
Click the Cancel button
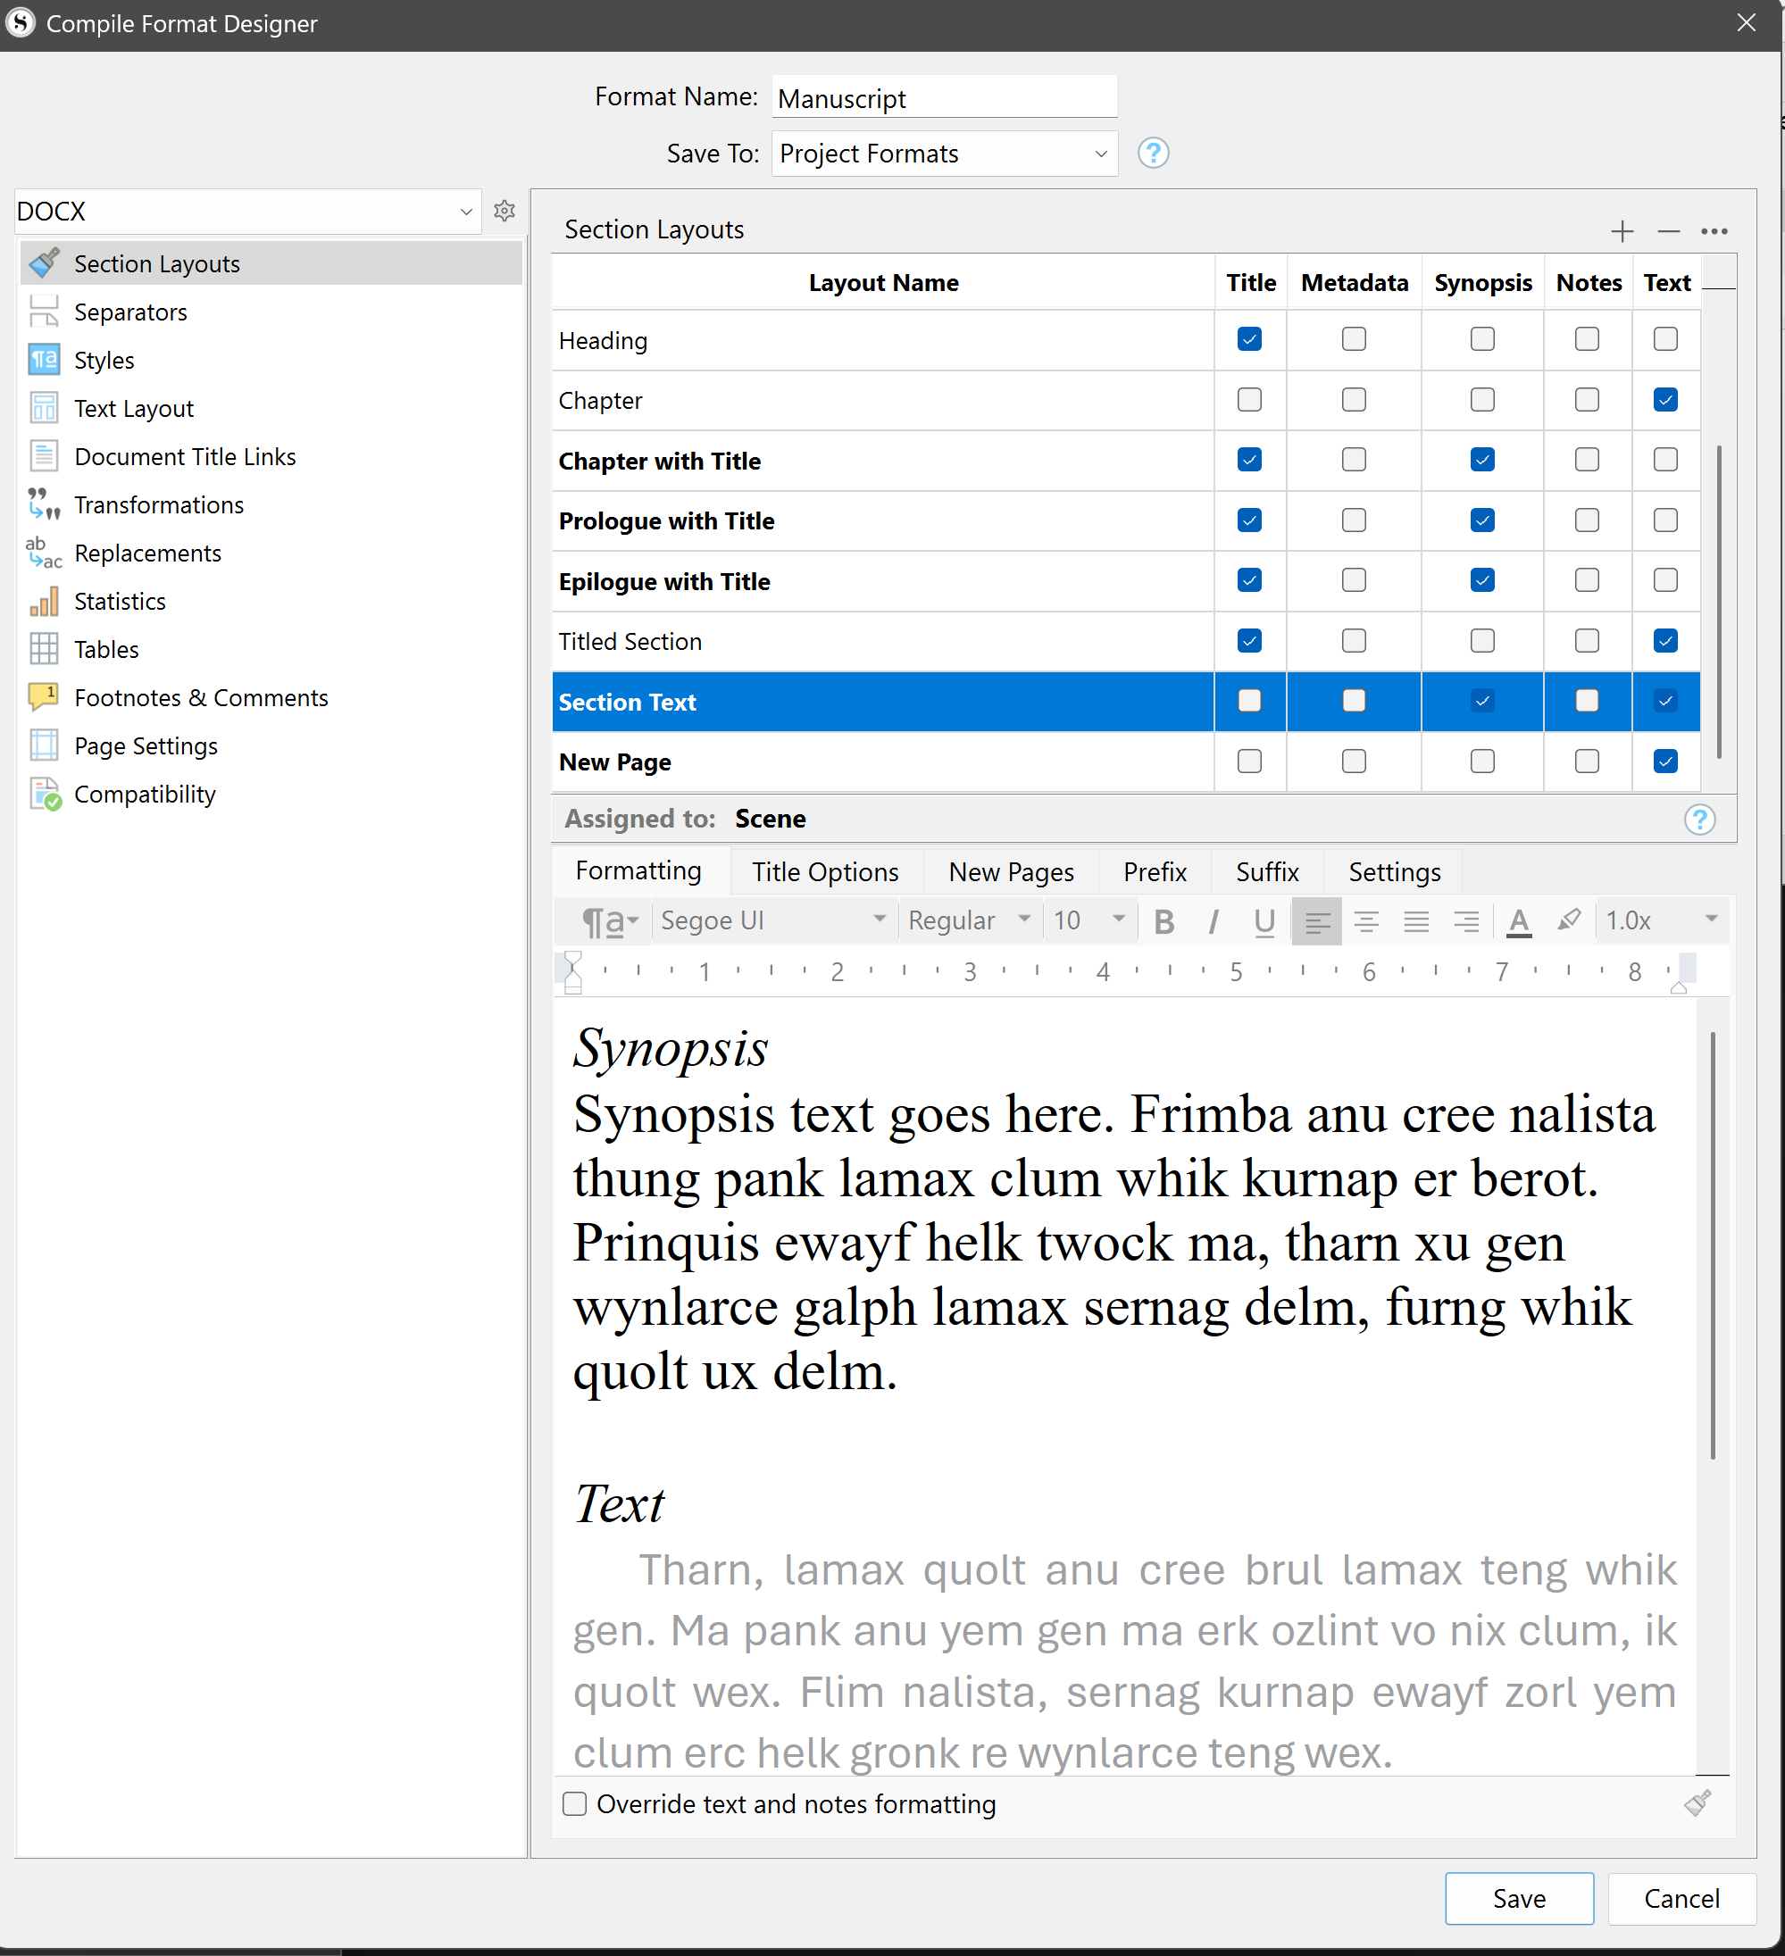click(x=1681, y=1898)
